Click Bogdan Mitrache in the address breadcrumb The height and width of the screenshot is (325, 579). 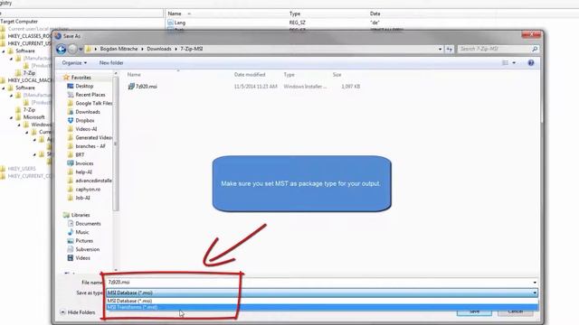pyautogui.click(x=119, y=49)
